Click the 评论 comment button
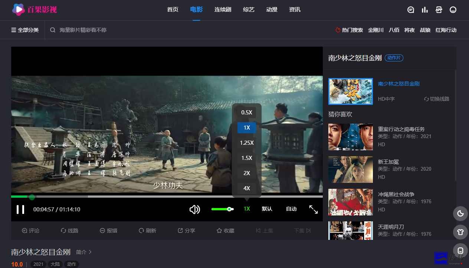The image size is (469, 268). 30,231
